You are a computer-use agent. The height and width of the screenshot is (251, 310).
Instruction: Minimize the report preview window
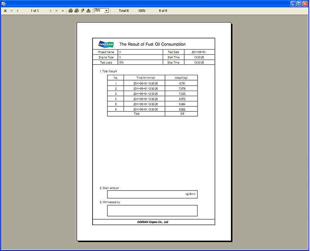coord(293,3)
